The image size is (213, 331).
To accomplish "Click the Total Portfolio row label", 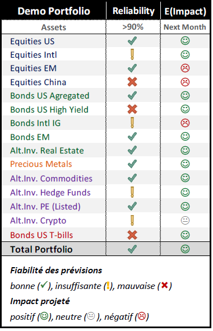I will 41,249.
